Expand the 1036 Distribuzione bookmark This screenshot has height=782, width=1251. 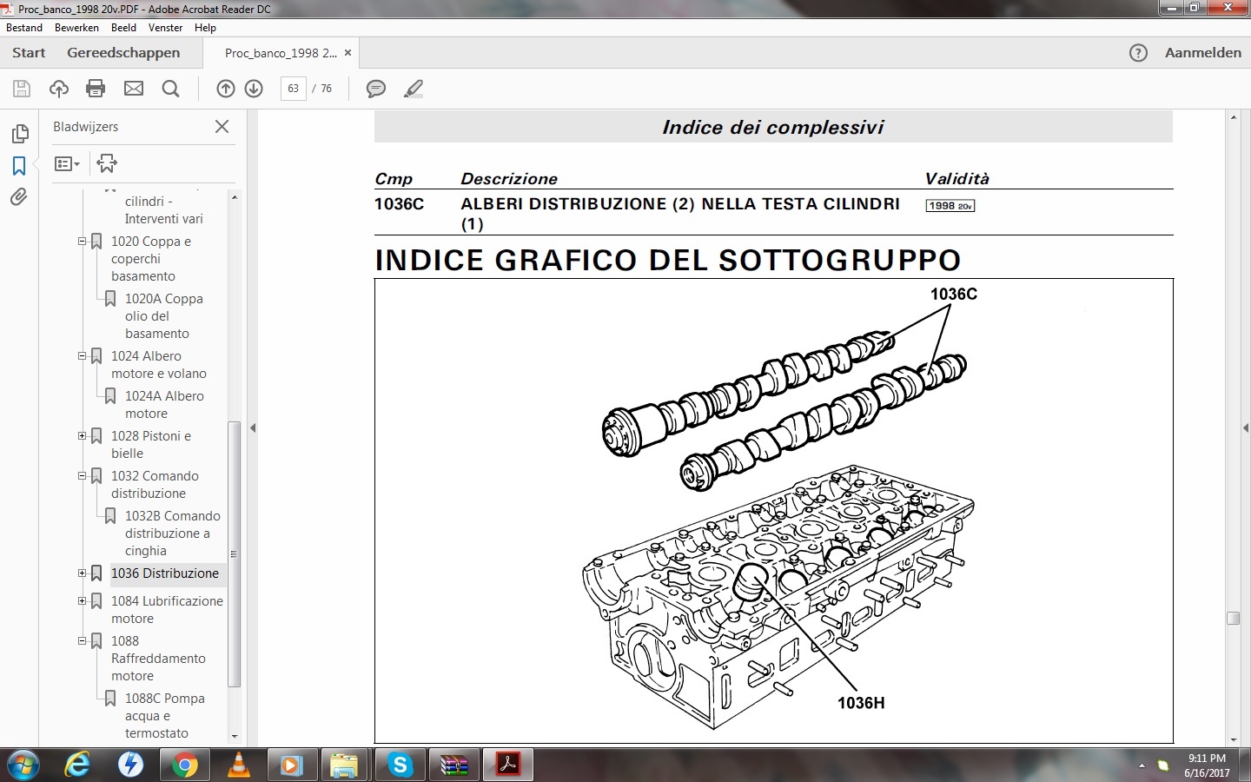[83, 573]
